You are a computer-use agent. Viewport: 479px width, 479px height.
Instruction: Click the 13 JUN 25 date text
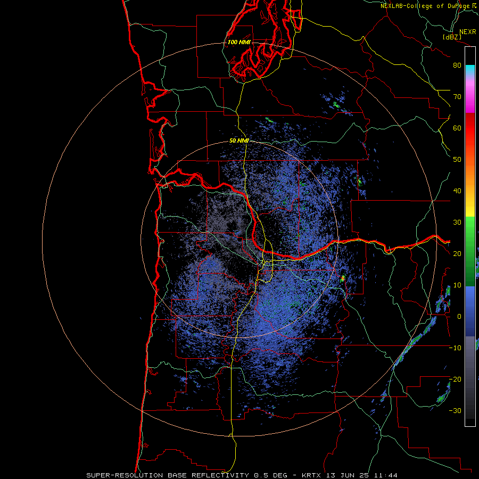348,475
